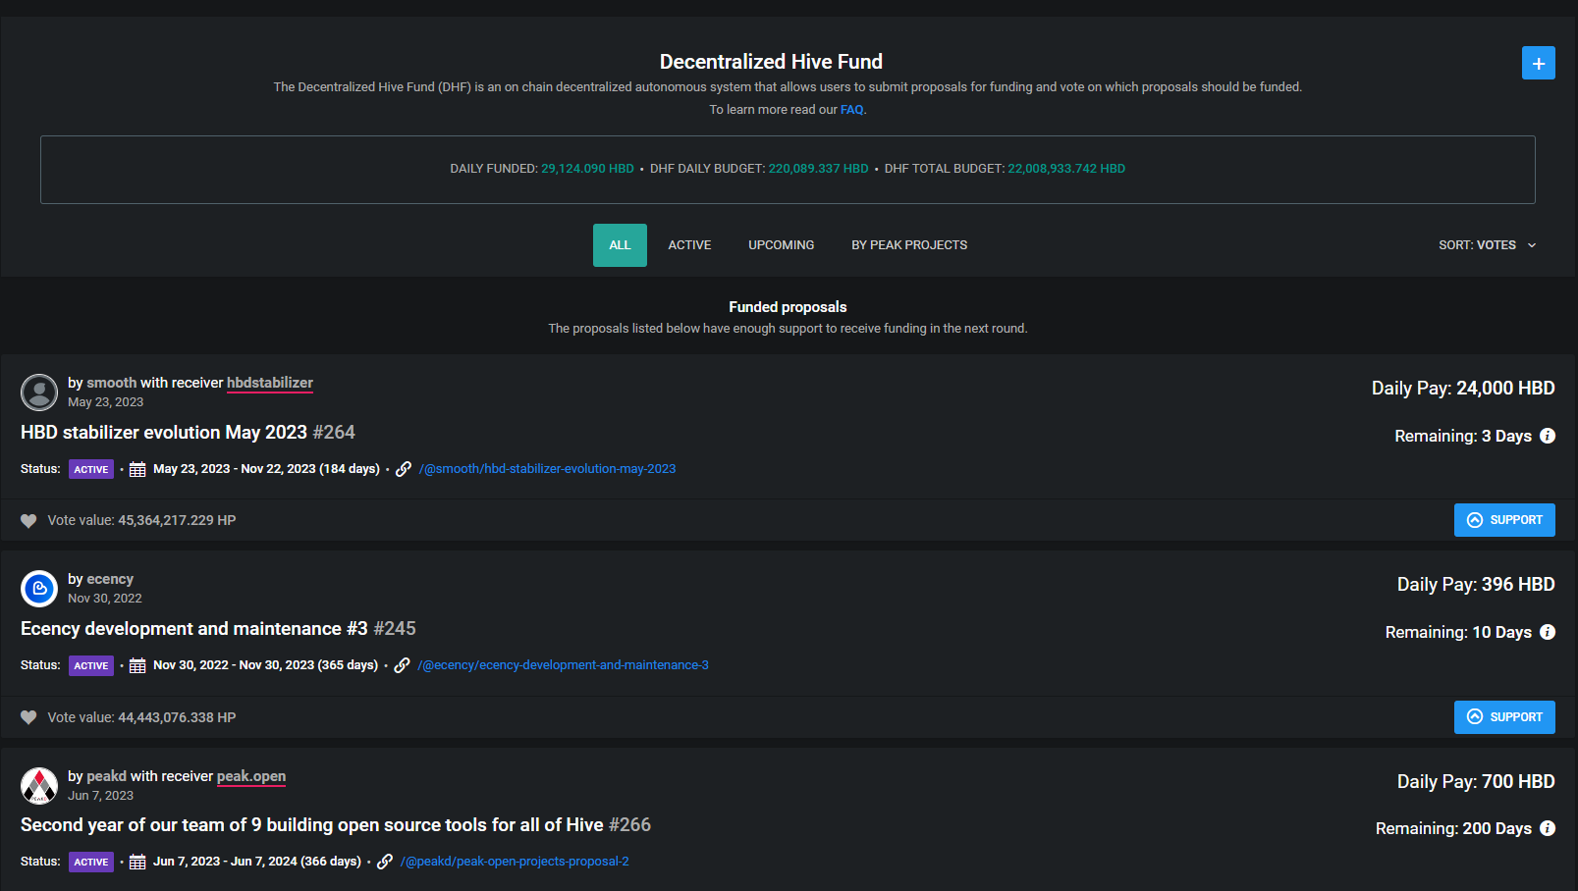Click DHF Daily Budget 220,089.337 HBD value
The height and width of the screenshot is (891, 1578).
point(818,169)
